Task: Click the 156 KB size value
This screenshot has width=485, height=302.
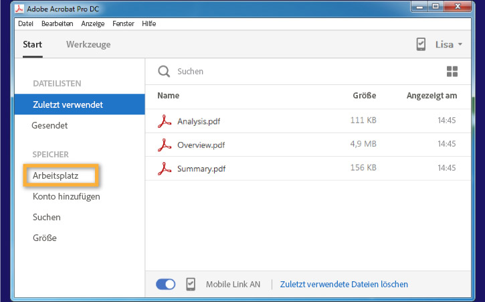Action: tap(363, 167)
